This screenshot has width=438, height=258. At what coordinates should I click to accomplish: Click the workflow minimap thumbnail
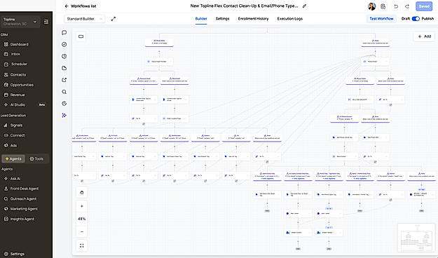[x=416, y=238]
